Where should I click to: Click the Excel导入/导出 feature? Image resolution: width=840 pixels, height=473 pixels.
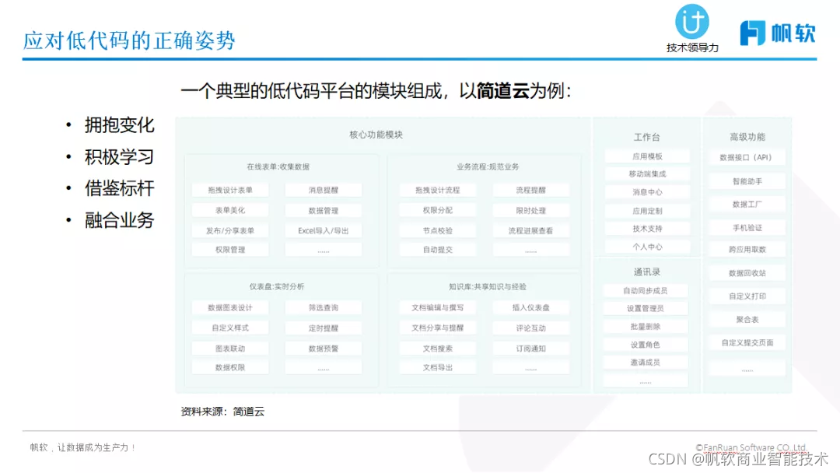(324, 230)
